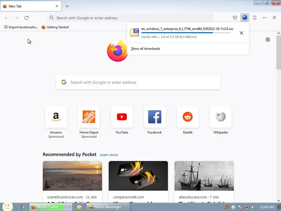Open the comparecredit.com credit cards thumbnail
This screenshot has width=281, height=211.
tap(138, 176)
